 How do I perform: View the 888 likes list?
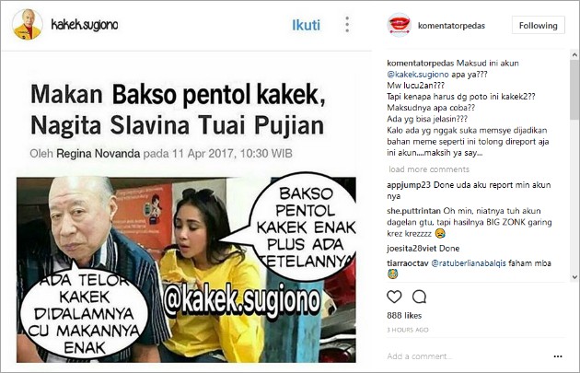404,316
